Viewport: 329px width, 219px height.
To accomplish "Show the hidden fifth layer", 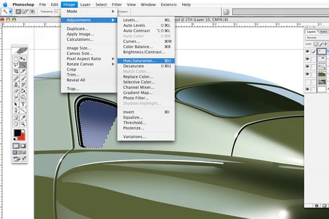I will pyautogui.click(x=307, y=82).
